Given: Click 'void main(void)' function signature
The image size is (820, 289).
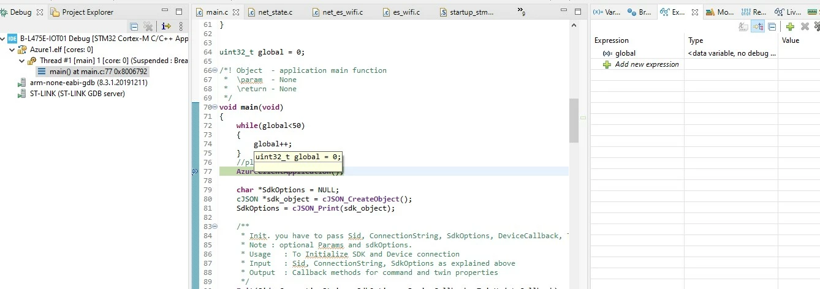Looking at the screenshot, I should pyautogui.click(x=251, y=107).
